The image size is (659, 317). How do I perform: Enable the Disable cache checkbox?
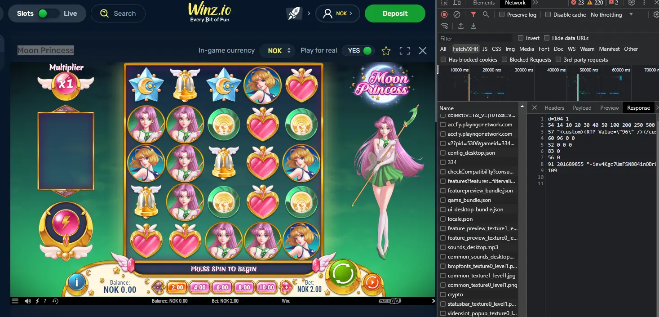pyautogui.click(x=548, y=15)
